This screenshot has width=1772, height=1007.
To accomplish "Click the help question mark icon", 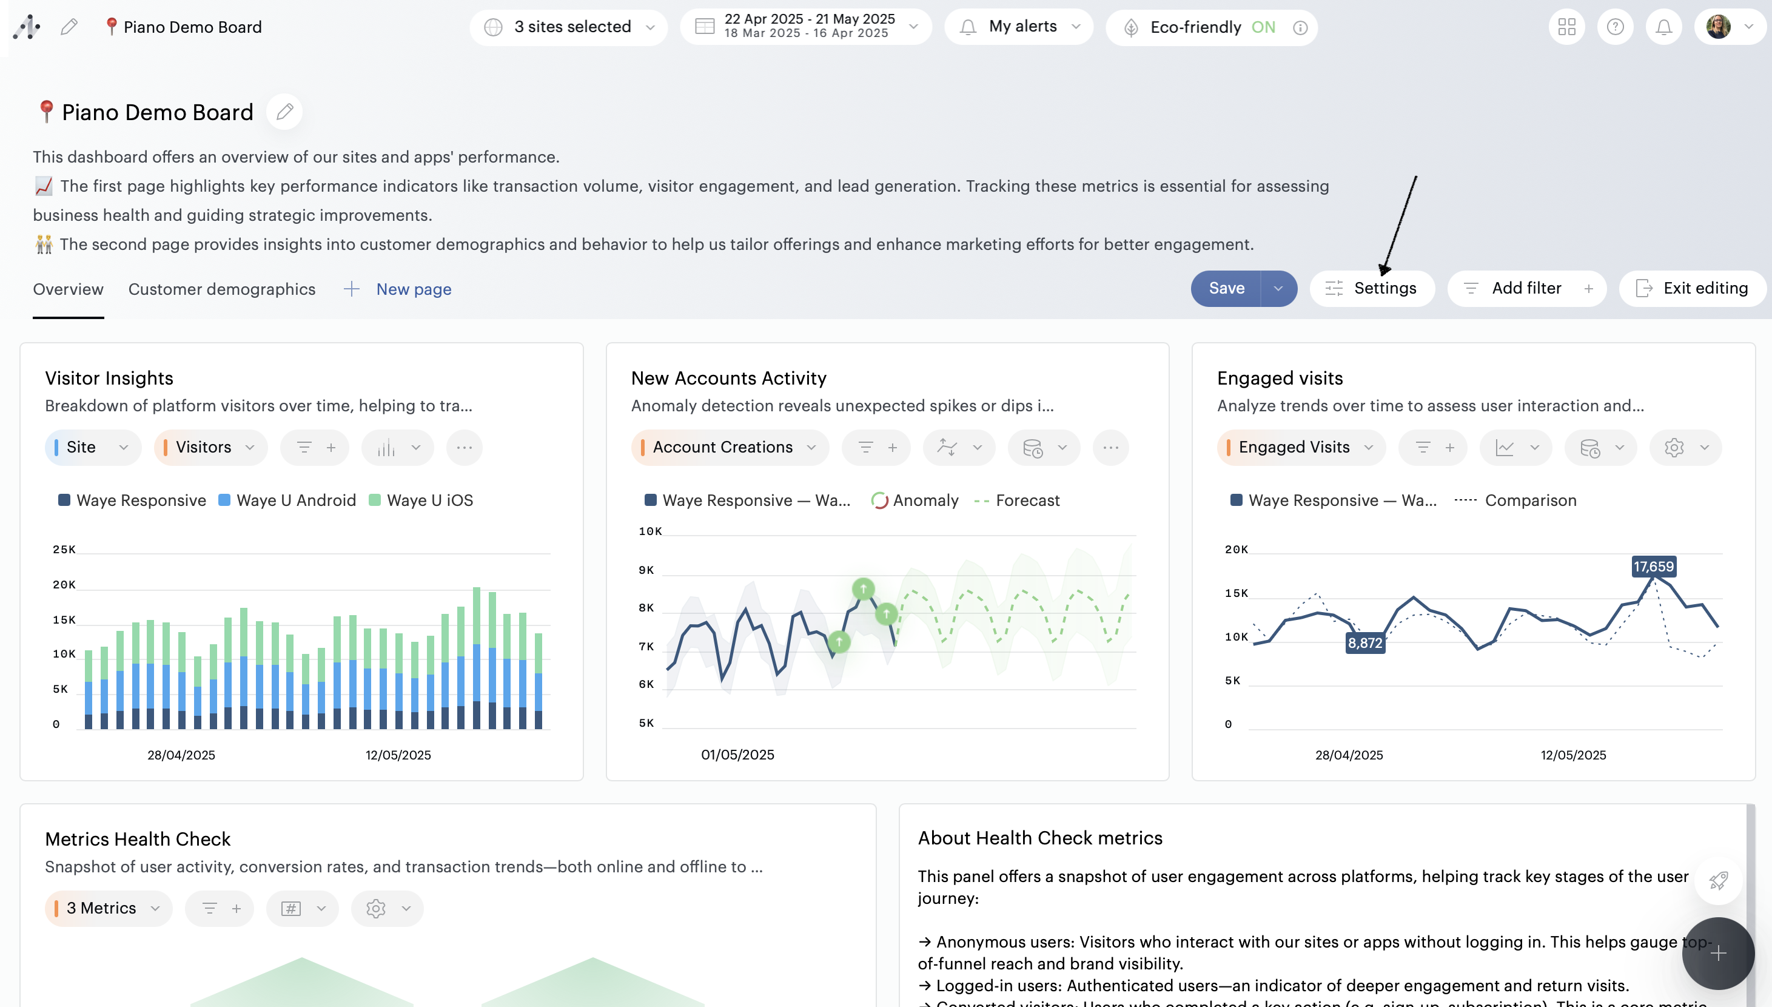I will [x=1615, y=27].
